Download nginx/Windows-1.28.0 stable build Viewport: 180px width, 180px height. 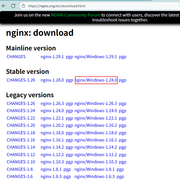pos(96,80)
